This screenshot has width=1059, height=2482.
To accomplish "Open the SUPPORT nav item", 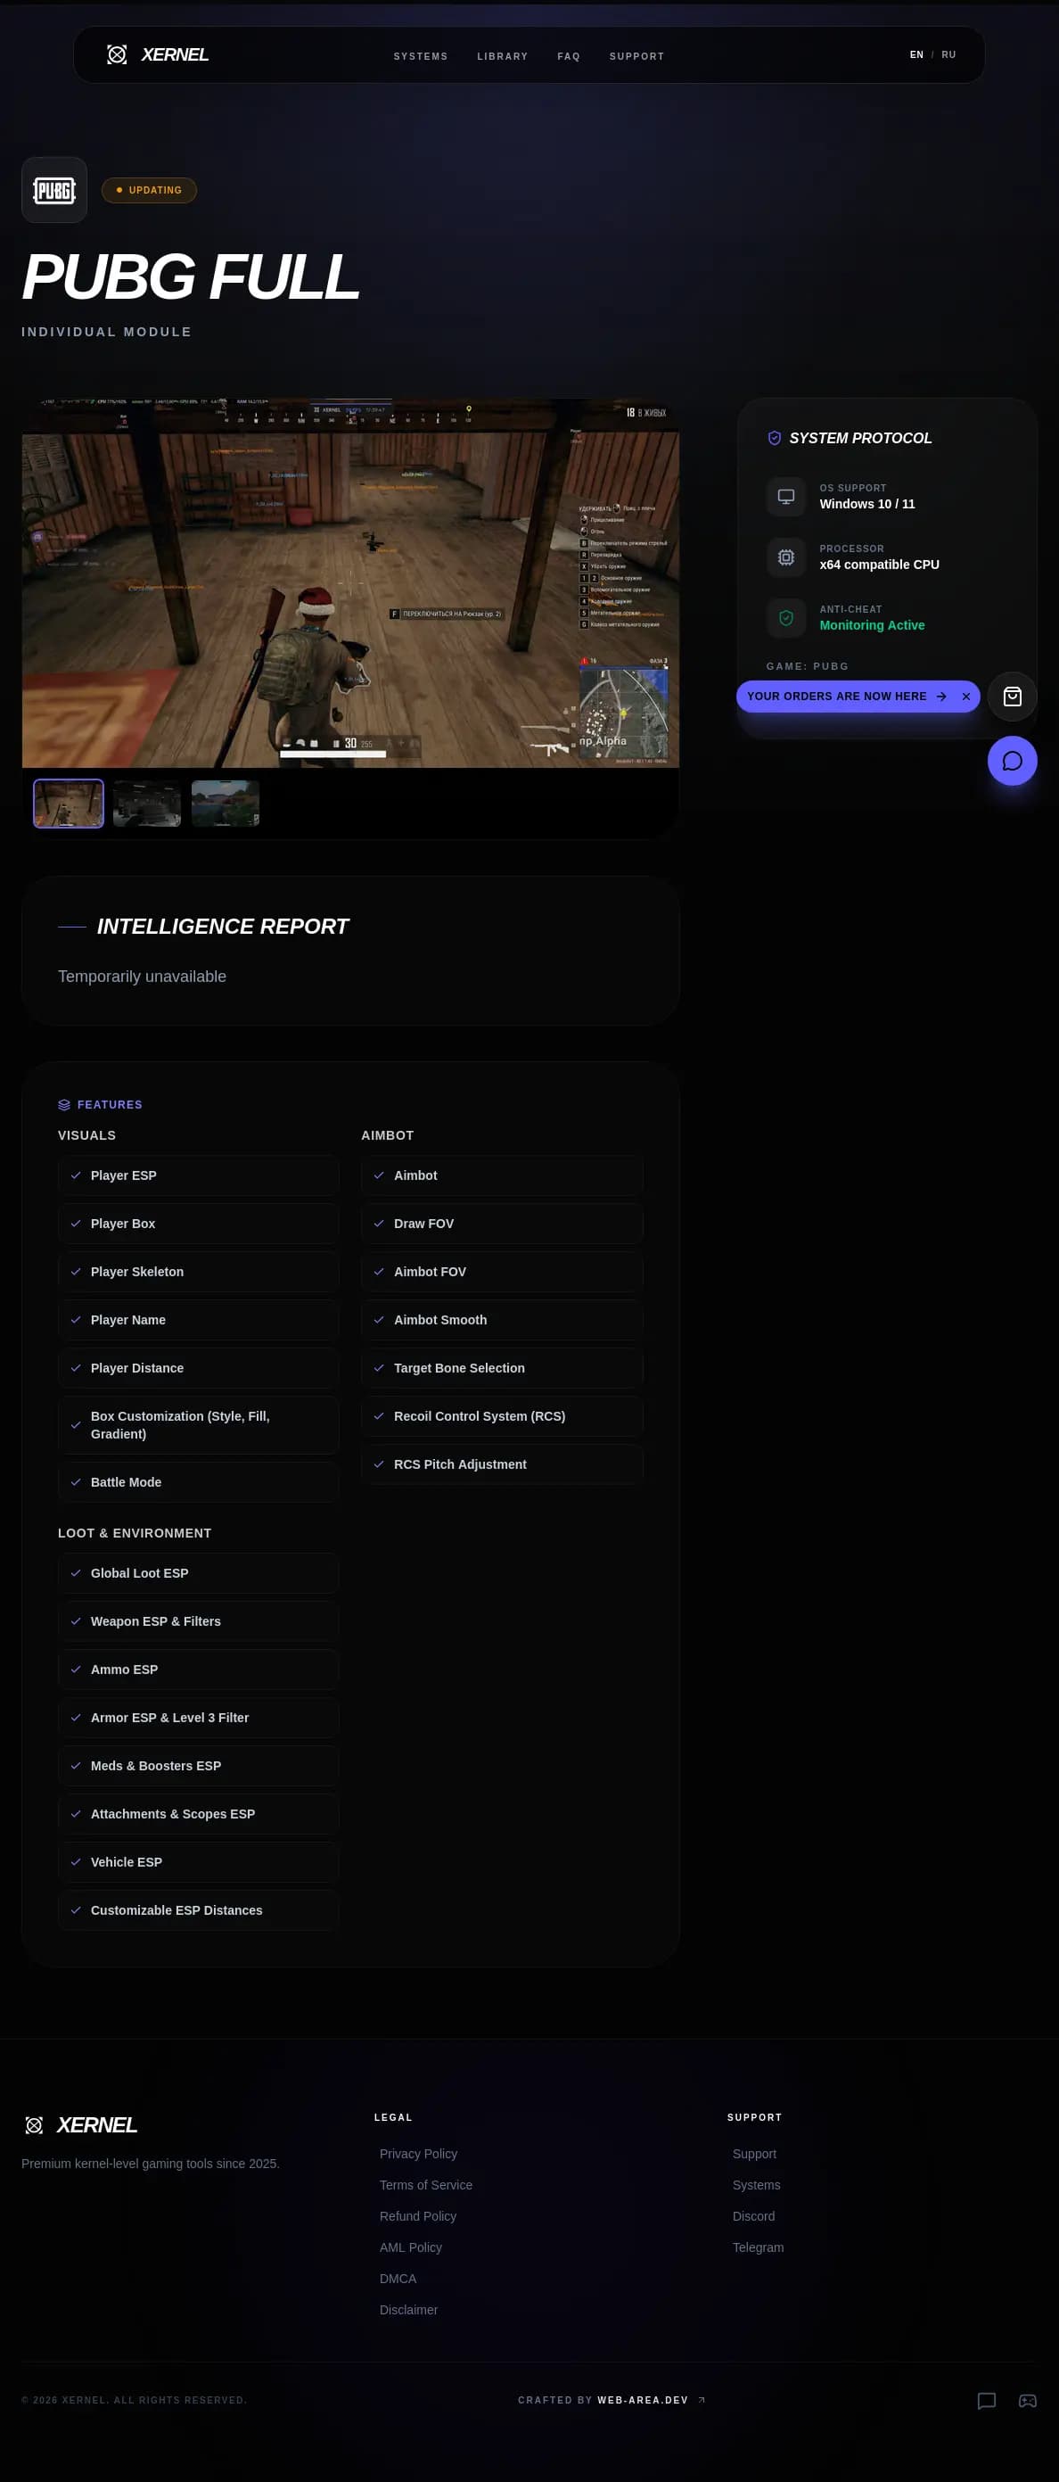I will coord(636,57).
